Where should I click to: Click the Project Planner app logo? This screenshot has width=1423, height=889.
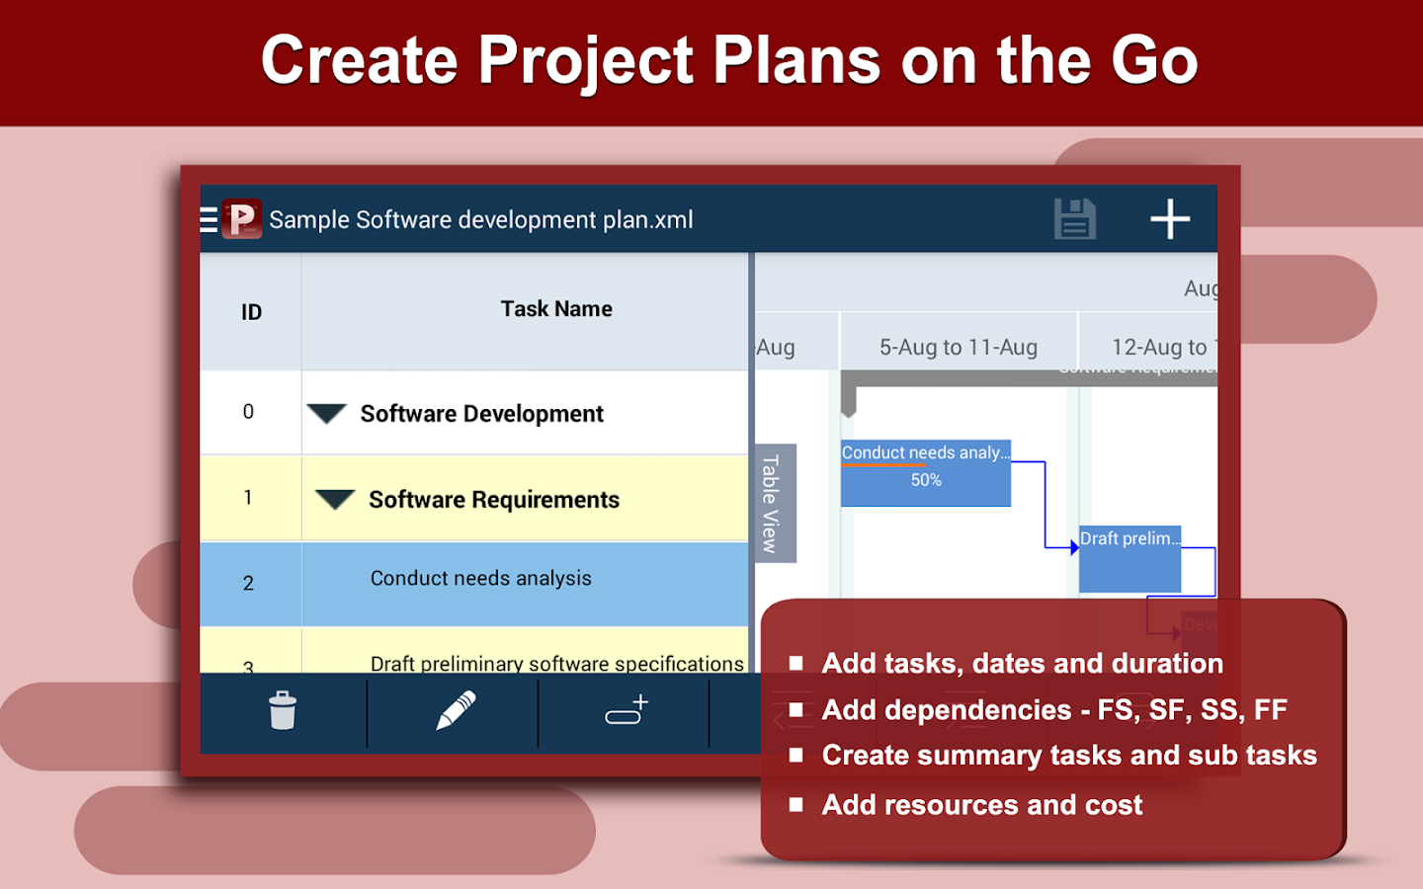[x=242, y=219]
